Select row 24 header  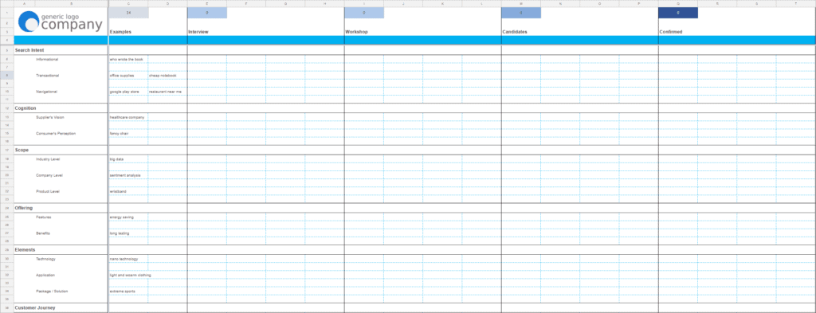(6, 208)
